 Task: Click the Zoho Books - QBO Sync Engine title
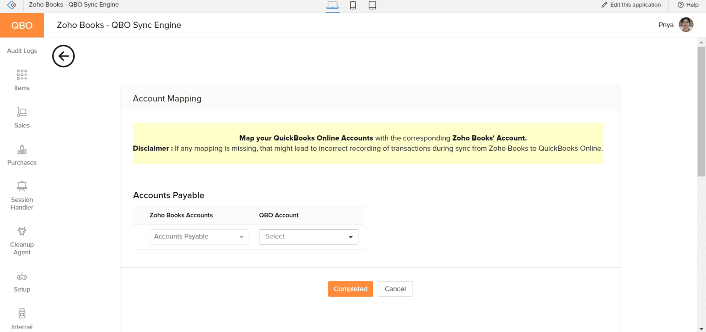(x=119, y=25)
